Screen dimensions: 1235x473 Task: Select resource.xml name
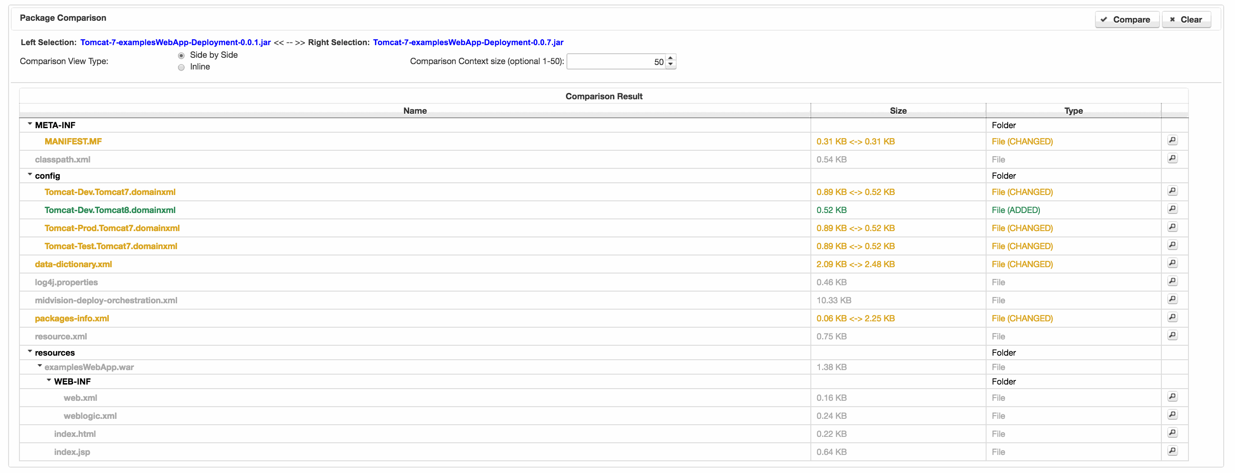click(x=61, y=337)
